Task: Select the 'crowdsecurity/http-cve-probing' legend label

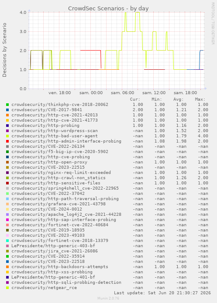Action: (51, 157)
